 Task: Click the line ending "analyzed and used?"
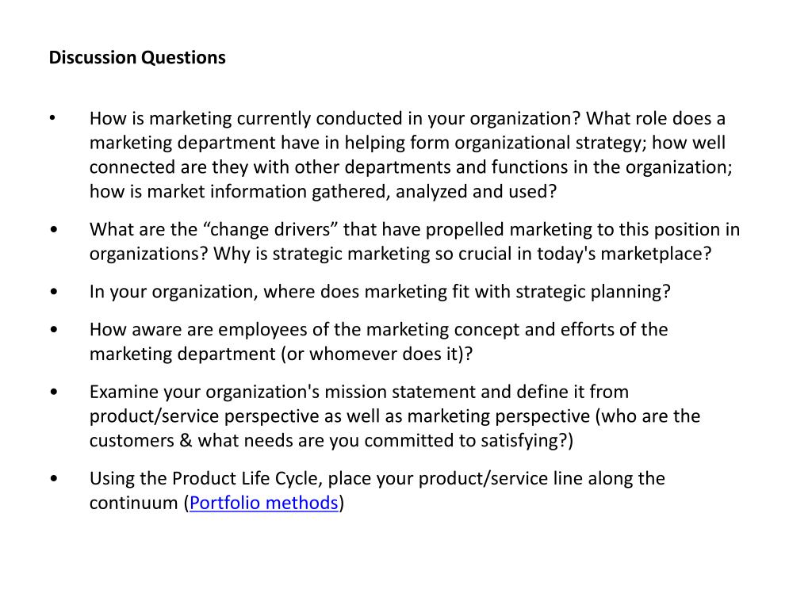323,192
